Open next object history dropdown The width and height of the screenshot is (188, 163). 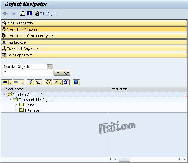tap(22, 82)
